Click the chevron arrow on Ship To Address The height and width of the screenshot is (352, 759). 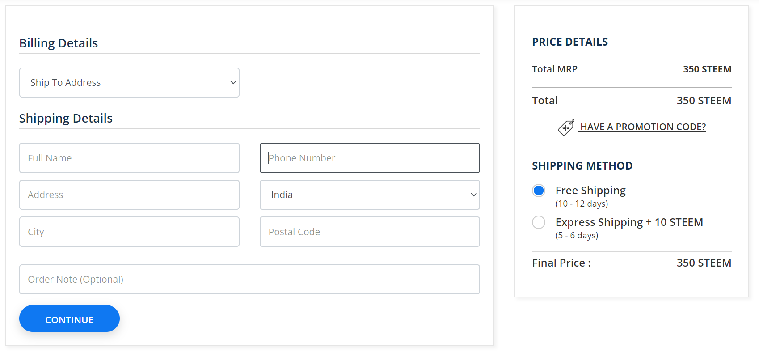coord(233,83)
